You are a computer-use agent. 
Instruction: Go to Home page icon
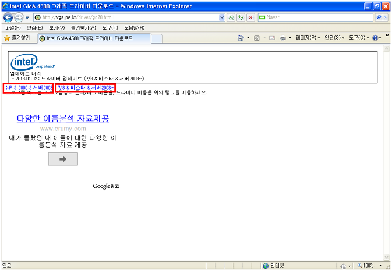pyautogui.click(x=241, y=38)
